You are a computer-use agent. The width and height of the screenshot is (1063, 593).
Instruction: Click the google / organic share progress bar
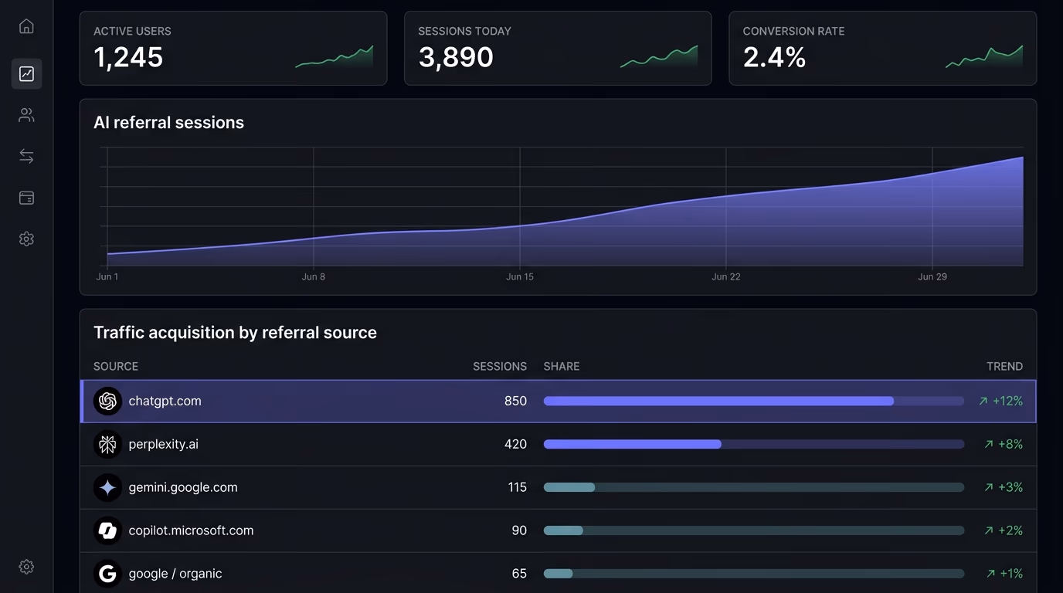(754, 574)
